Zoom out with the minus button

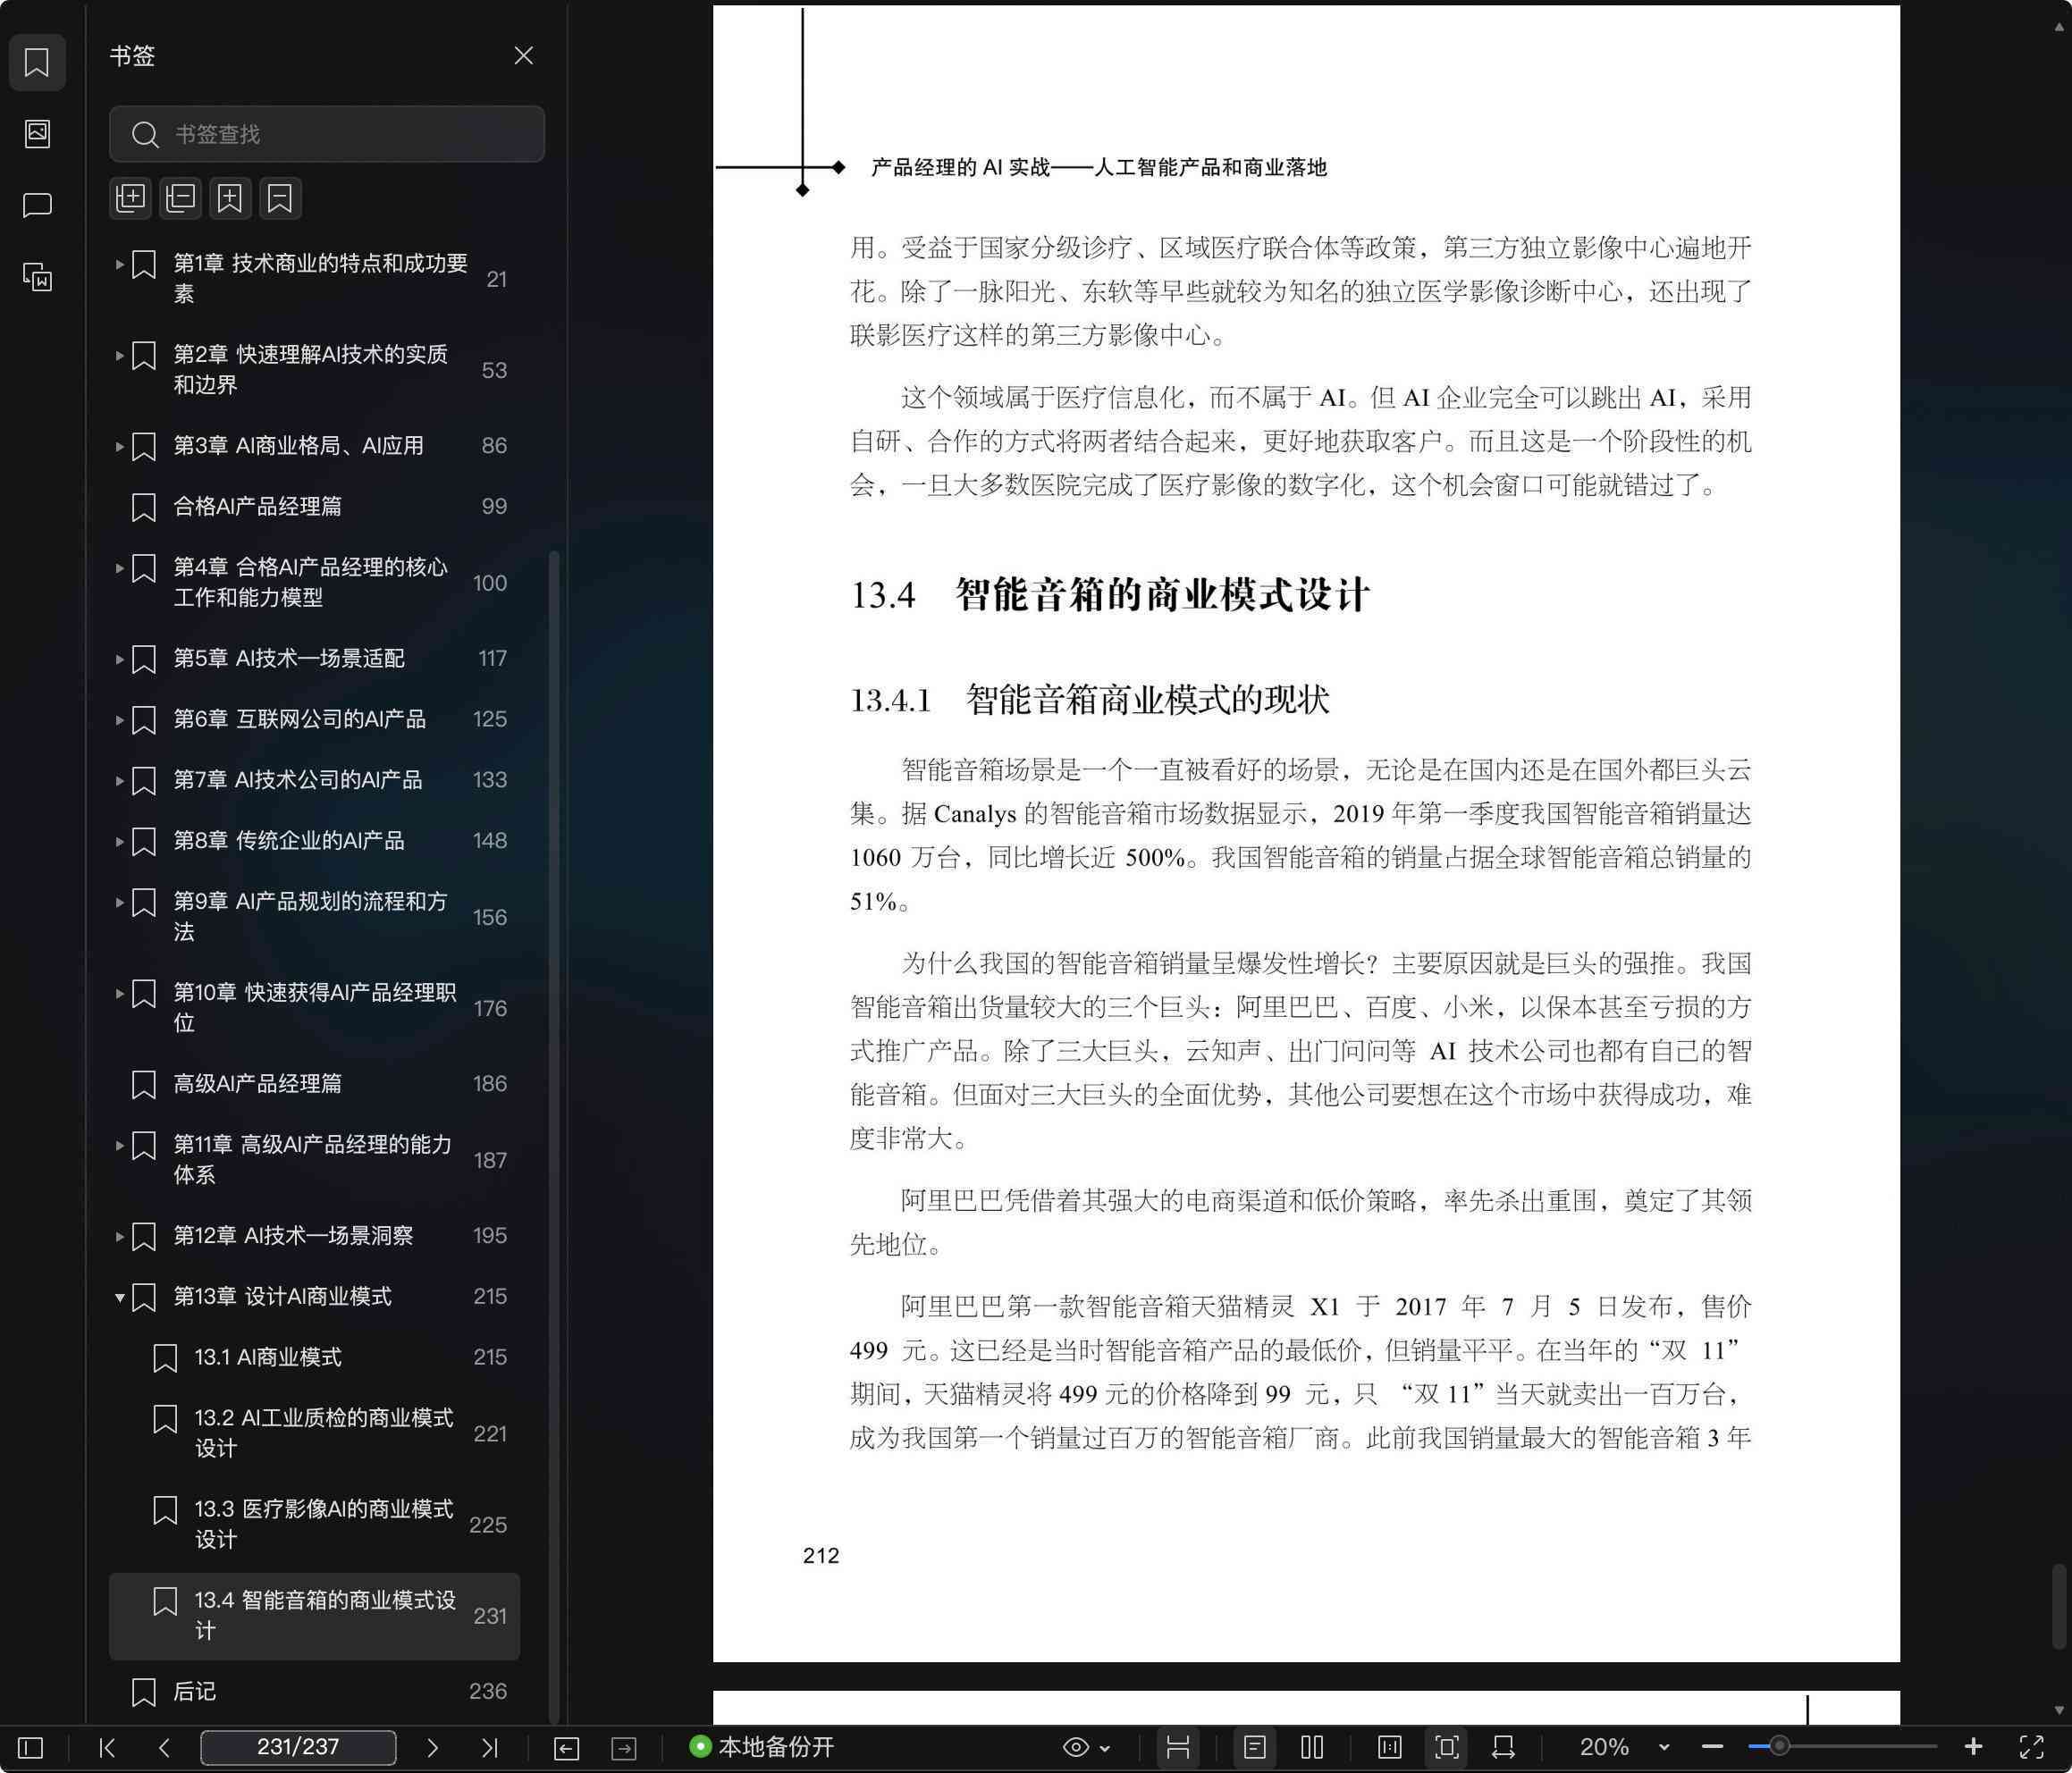point(1712,1747)
